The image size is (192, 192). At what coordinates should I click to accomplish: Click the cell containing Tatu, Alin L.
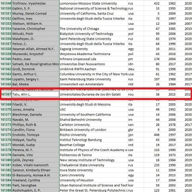35,94
